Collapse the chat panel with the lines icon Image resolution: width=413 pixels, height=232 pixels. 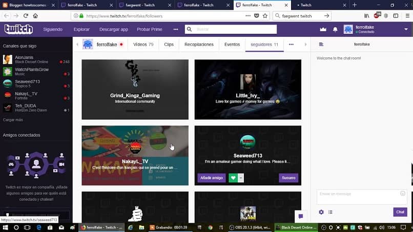[321, 44]
